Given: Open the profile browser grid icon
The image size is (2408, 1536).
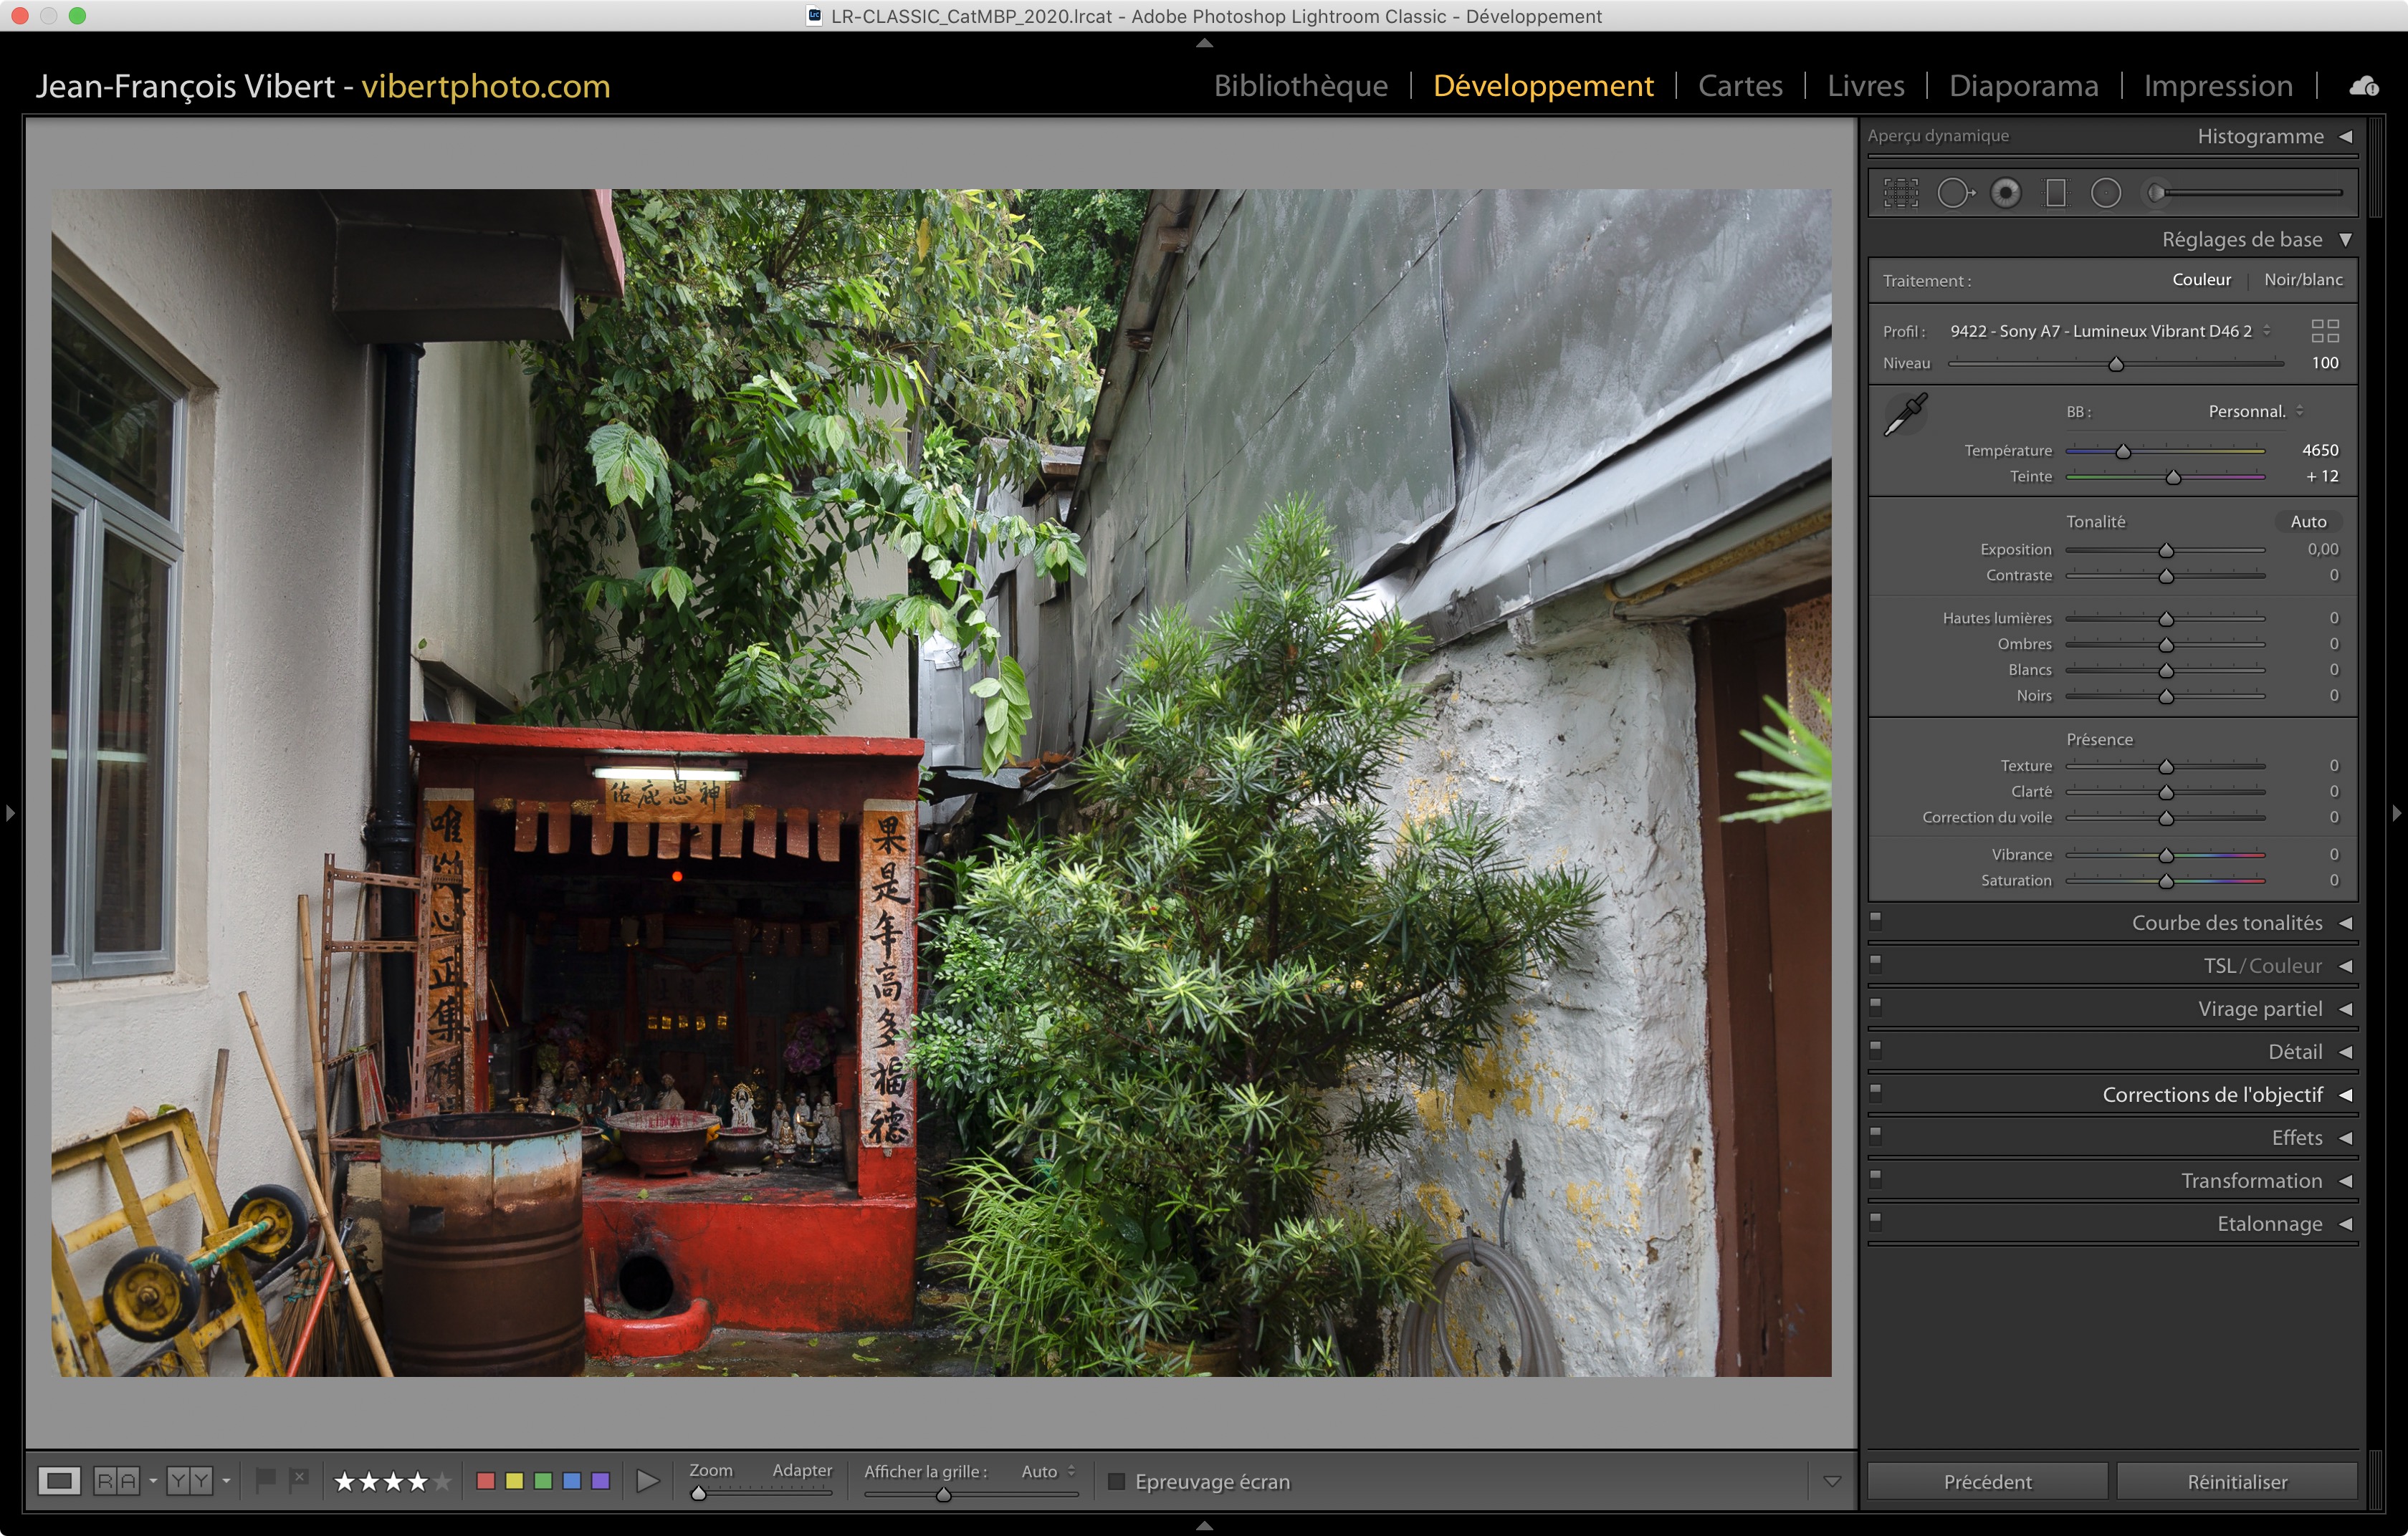Looking at the screenshot, I should [2325, 331].
